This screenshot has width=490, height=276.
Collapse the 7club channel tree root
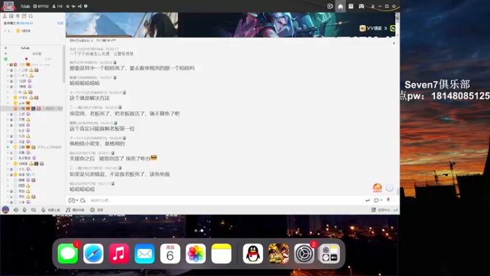coord(6,48)
